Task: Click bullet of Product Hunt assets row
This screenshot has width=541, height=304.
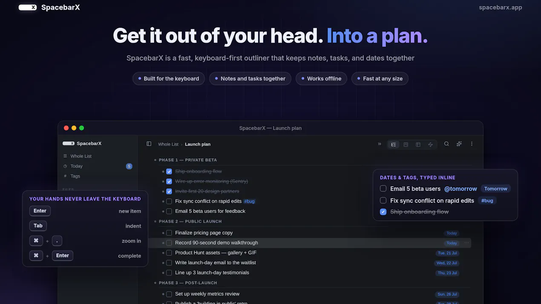Action: pos(163,253)
